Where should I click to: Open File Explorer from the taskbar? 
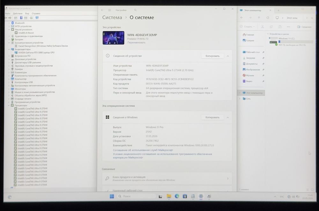pos(169,196)
